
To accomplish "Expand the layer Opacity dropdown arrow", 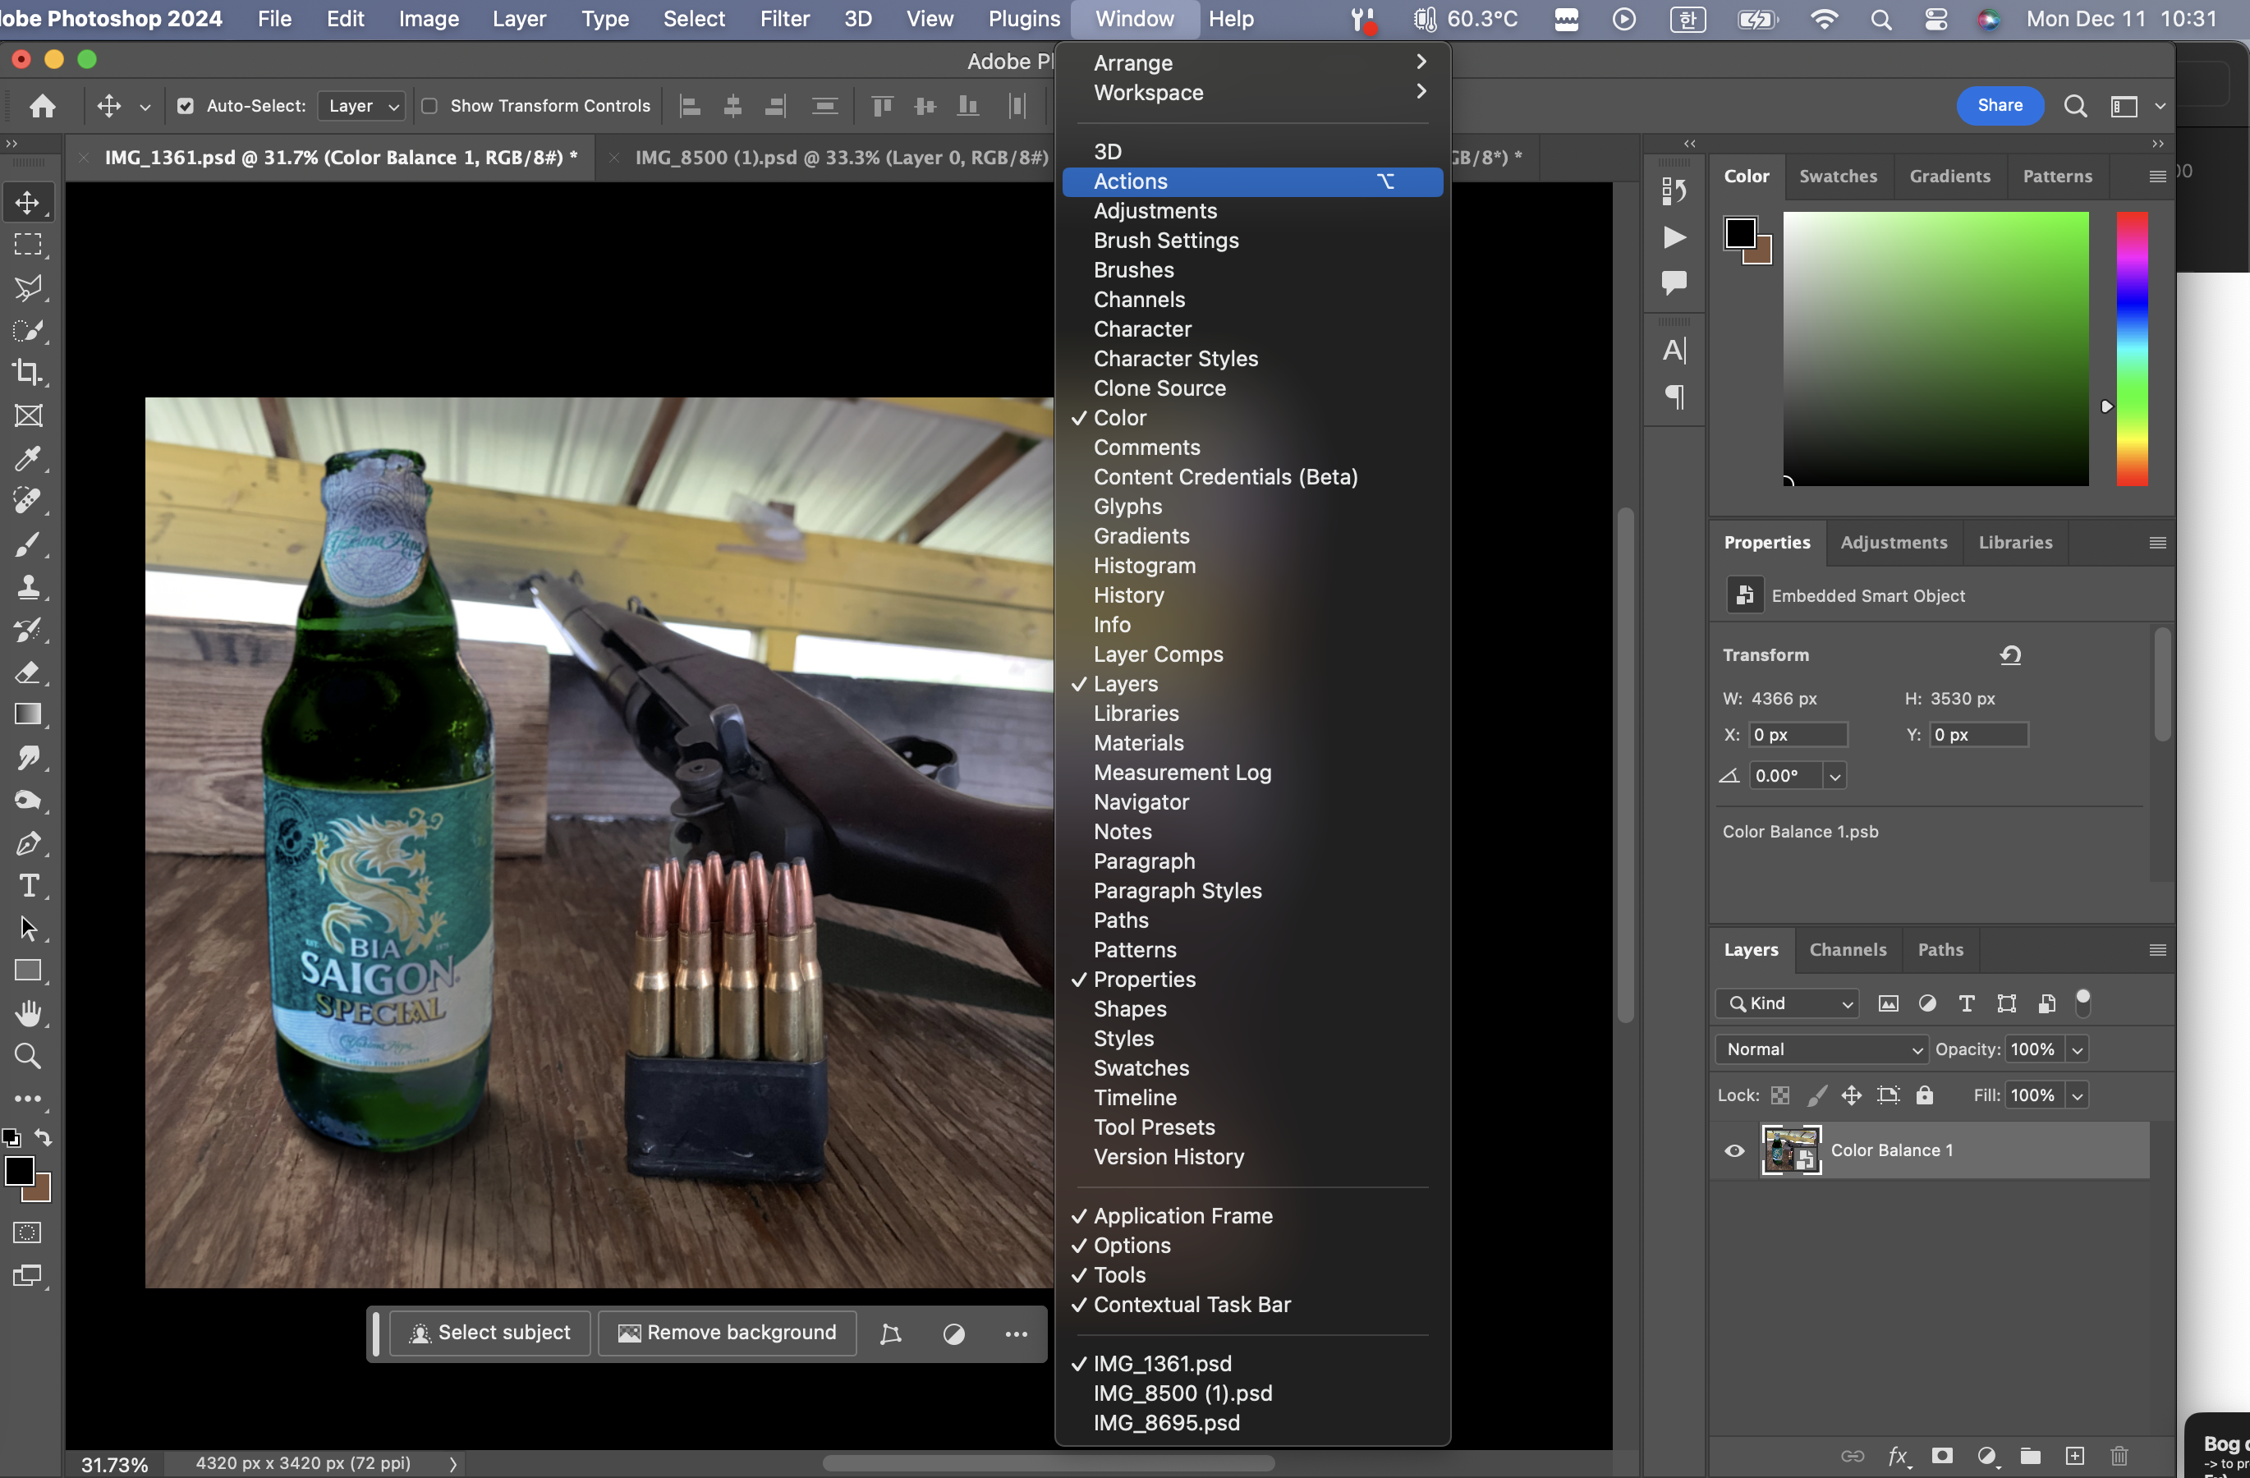I will click(x=2077, y=1049).
